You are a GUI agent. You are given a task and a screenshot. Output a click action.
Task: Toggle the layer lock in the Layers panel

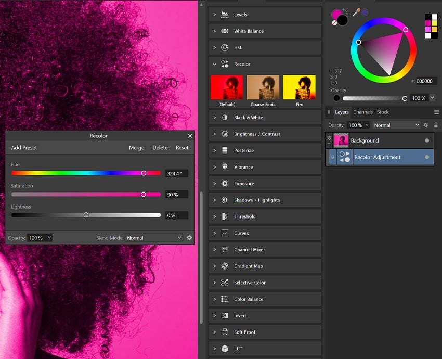(x=435, y=125)
